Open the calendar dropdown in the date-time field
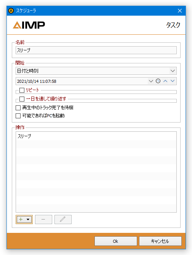Screen dimensions: 192x255 pos(151,81)
